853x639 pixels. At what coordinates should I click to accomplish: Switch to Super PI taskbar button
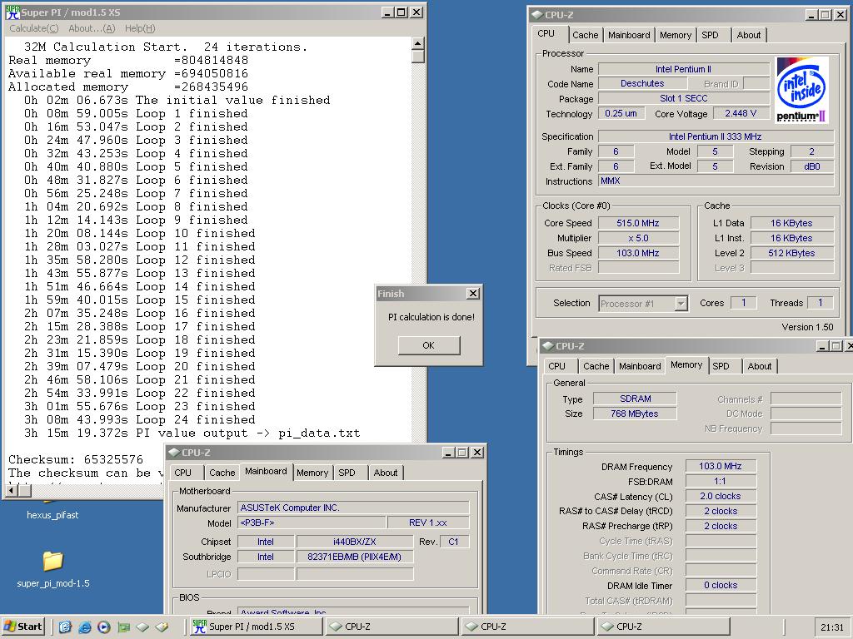256,627
